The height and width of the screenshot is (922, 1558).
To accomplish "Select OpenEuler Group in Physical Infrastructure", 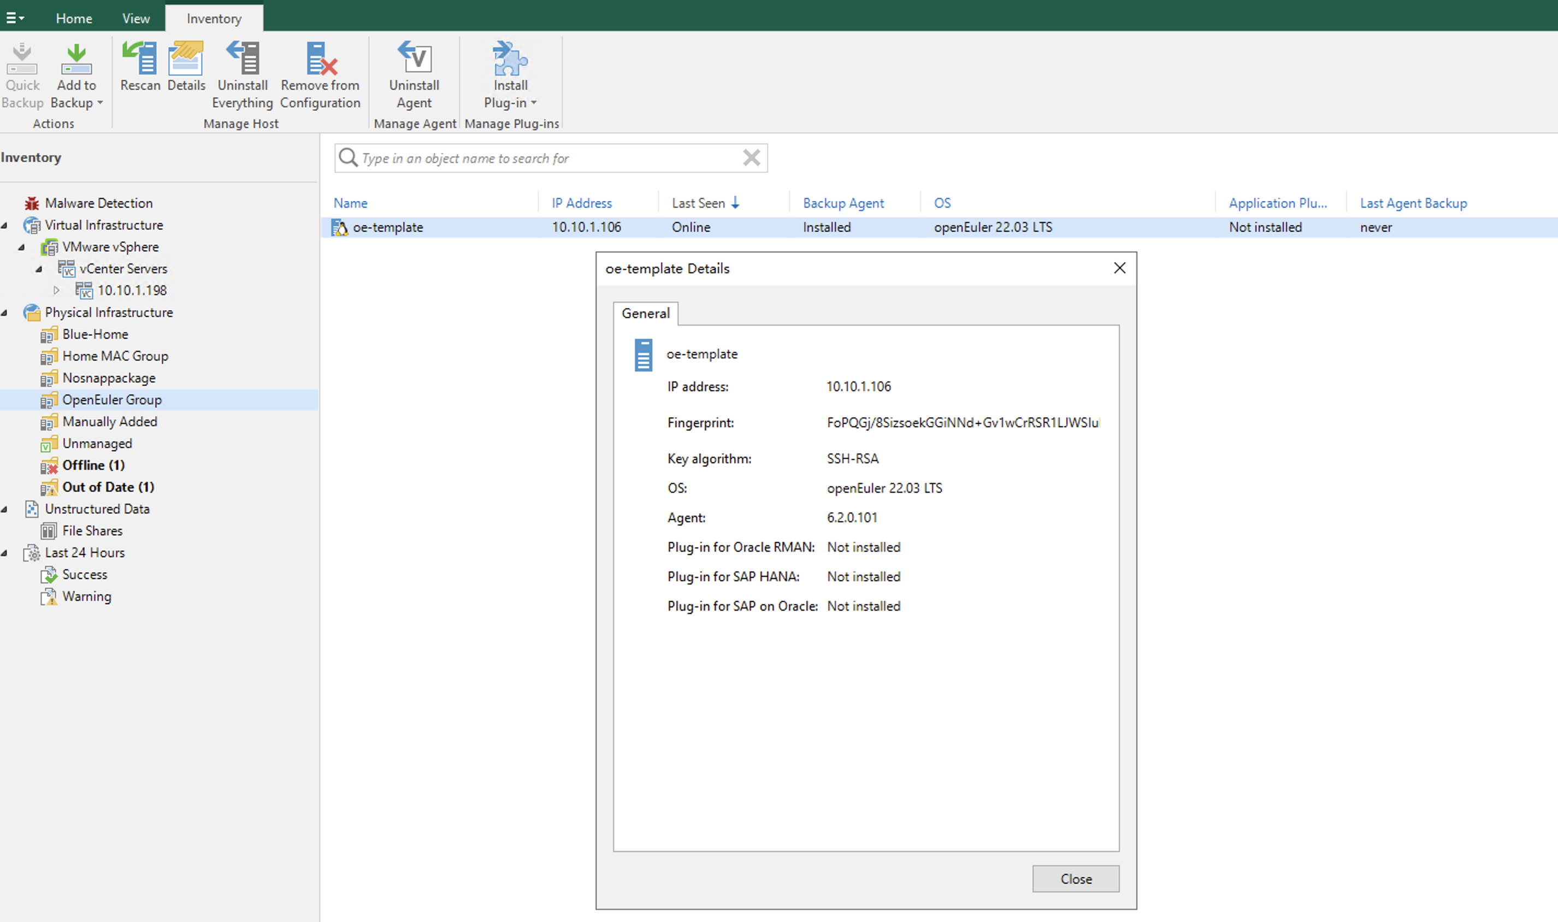I will (111, 398).
